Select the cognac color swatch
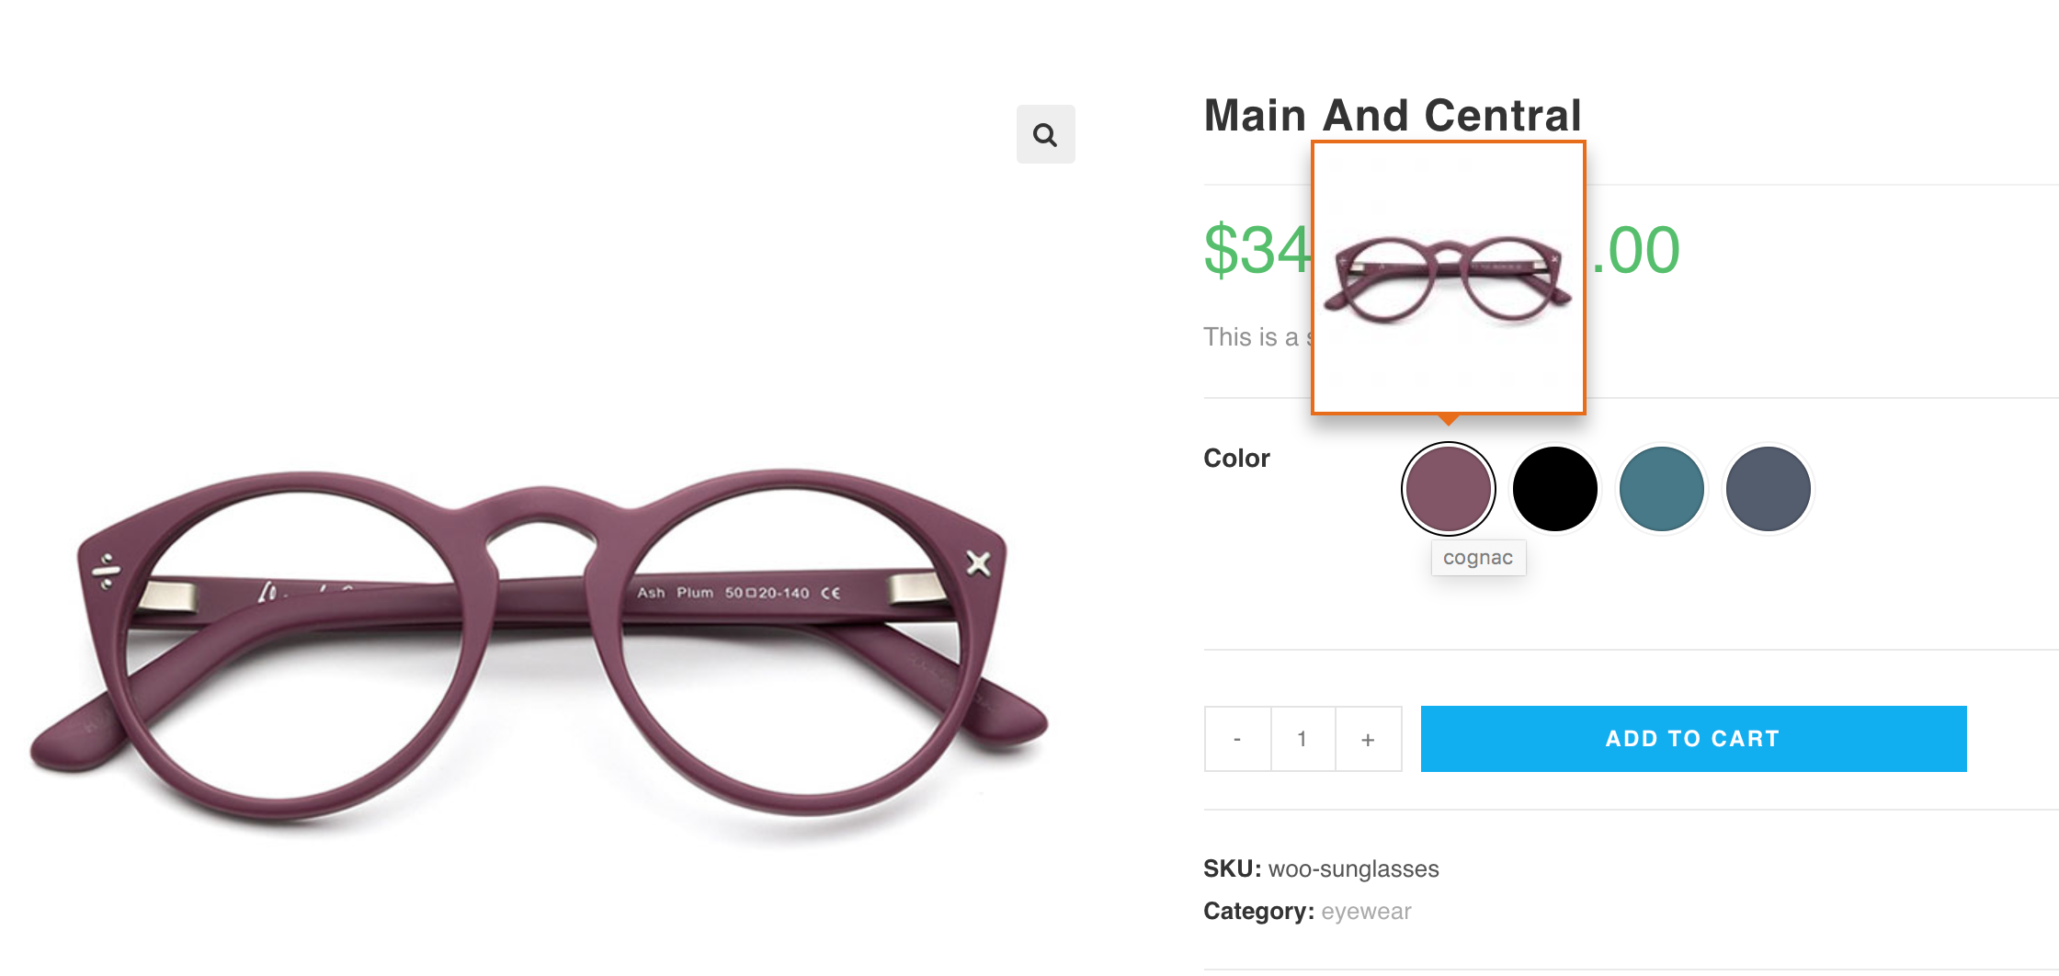This screenshot has width=2059, height=976. (1448, 488)
